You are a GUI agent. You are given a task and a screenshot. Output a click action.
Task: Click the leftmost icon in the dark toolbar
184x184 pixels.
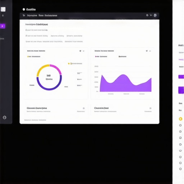click(x=24, y=15)
